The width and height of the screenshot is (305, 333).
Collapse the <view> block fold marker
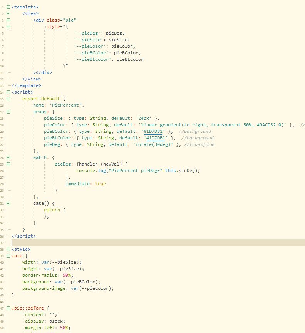[8, 13]
